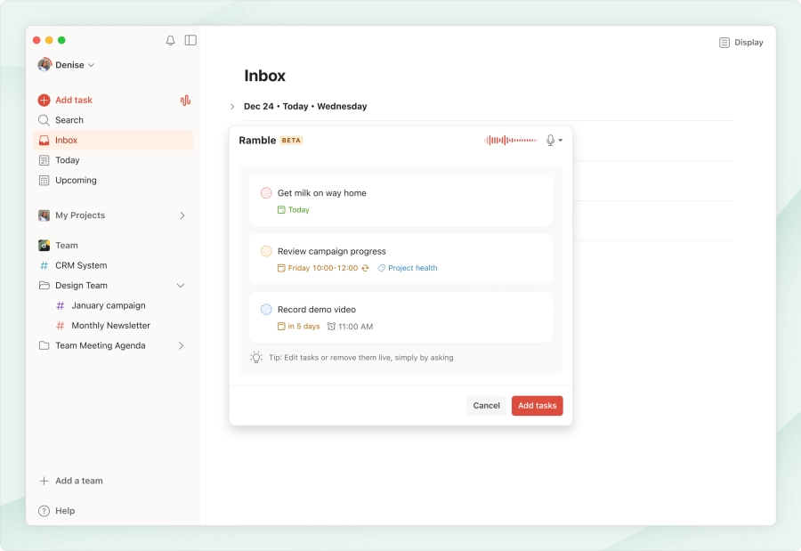Collapse the Design Team folder

coord(182,286)
